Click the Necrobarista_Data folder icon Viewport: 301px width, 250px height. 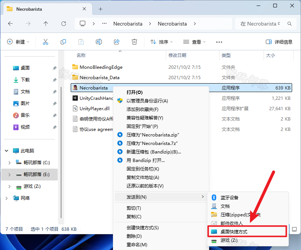75,77
